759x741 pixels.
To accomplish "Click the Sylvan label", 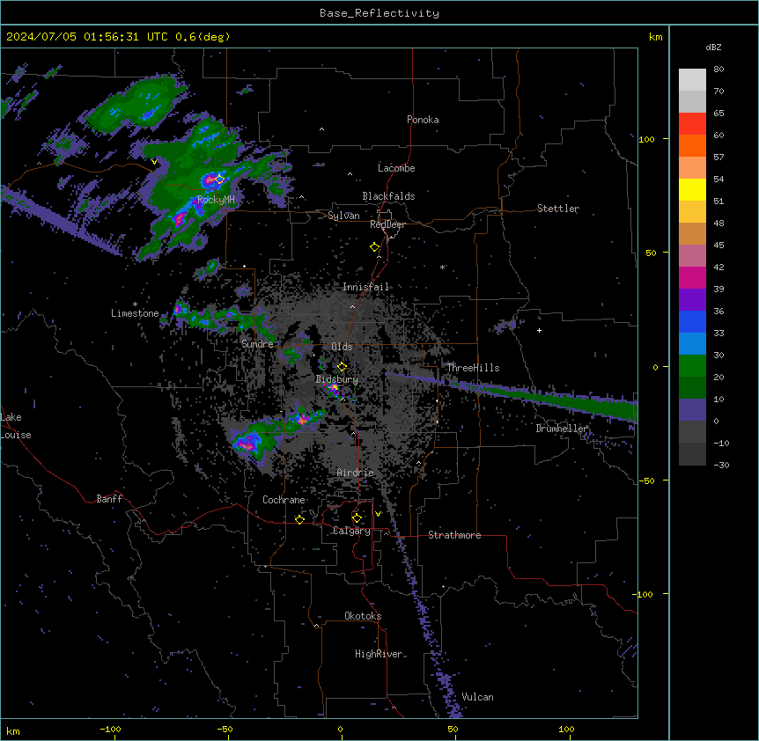I will pos(343,216).
